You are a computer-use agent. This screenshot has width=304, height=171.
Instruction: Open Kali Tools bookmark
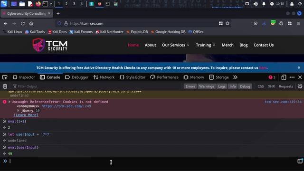[x=35, y=32]
